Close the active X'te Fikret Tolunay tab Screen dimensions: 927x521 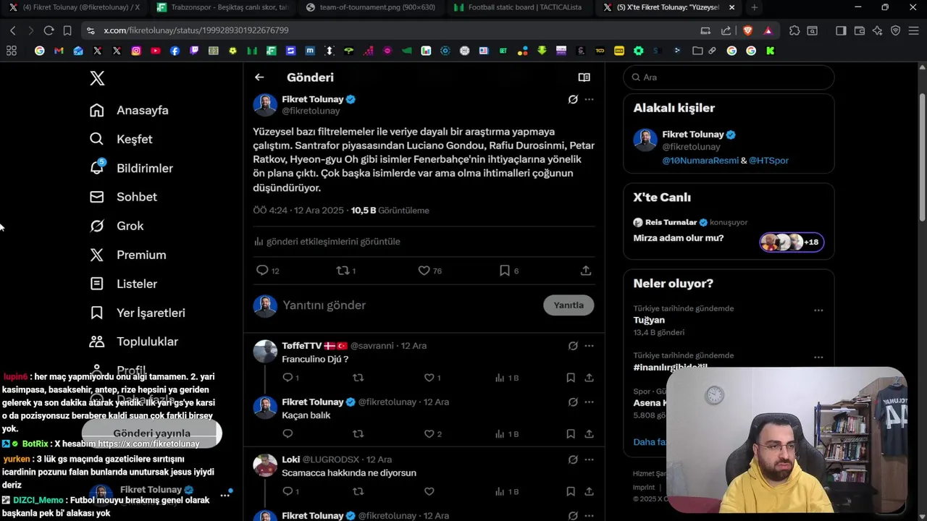point(731,7)
